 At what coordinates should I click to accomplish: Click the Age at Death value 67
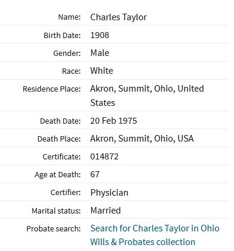[95, 174]
